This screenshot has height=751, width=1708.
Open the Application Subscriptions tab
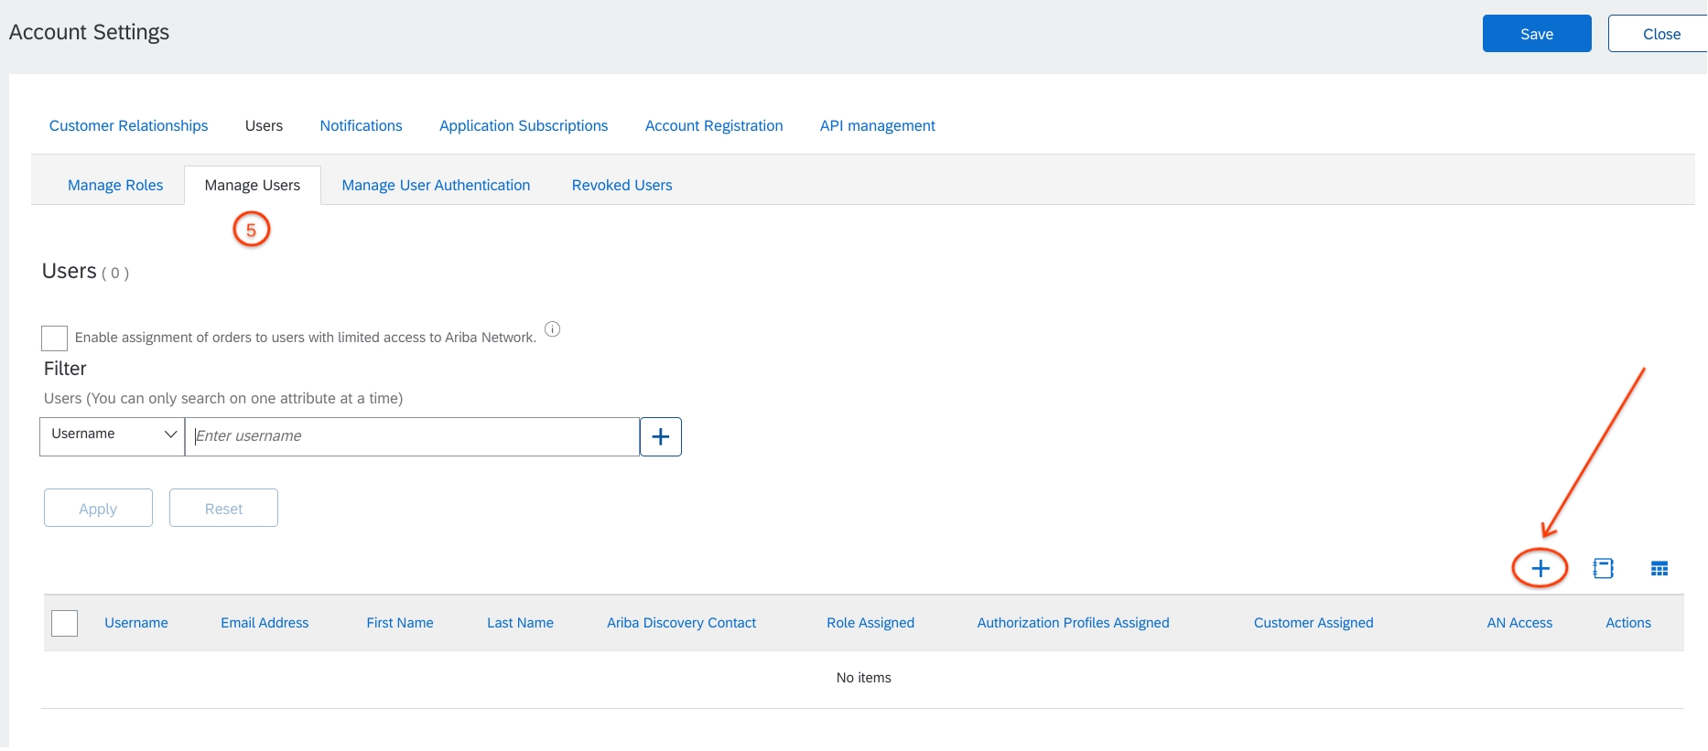coord(524,125)
